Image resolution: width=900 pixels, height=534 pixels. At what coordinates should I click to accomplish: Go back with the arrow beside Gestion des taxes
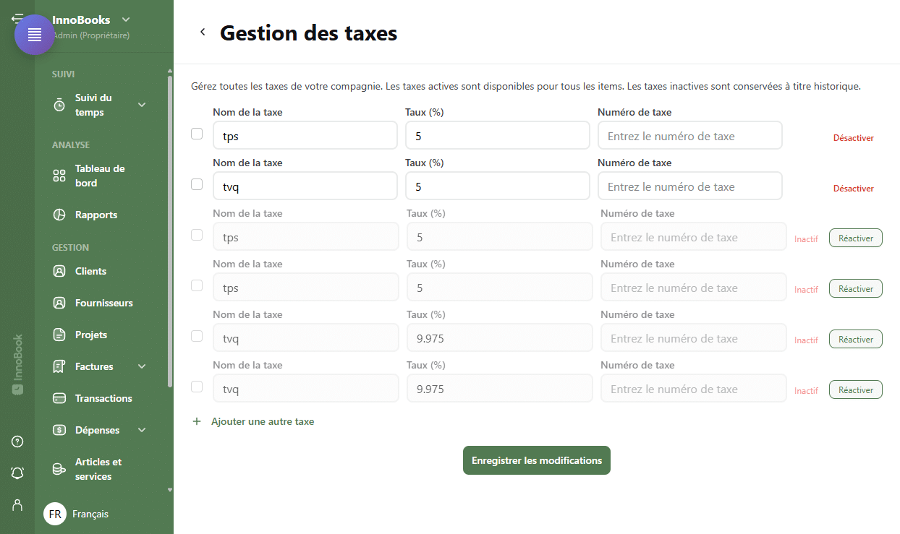[x=203, y=32]
